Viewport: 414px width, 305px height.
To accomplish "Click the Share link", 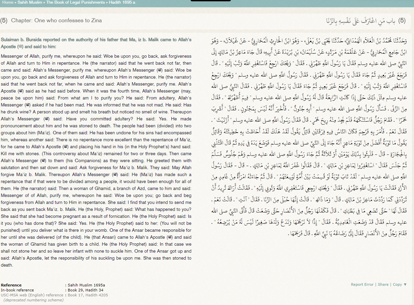I will pyautogui.click(x=383, y=284).
